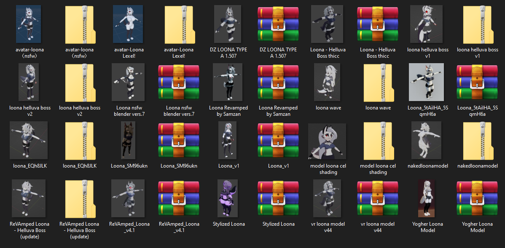Select the avatar-loona (nsfw) zip folder icon

pyautogui.click(x=80, y=24)
